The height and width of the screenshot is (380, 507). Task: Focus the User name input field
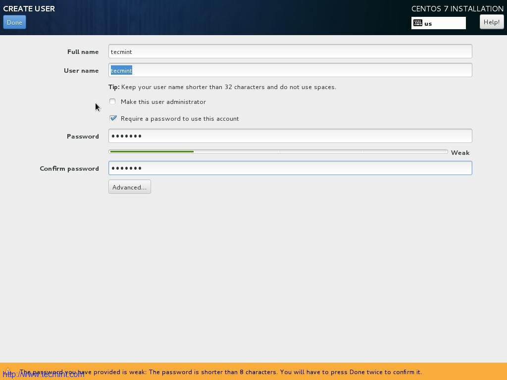290,70
